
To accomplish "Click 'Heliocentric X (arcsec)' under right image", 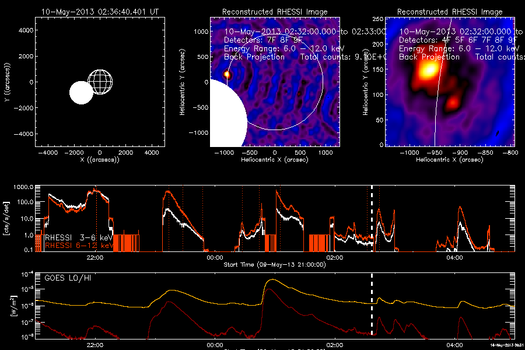I will click(450, 160).
